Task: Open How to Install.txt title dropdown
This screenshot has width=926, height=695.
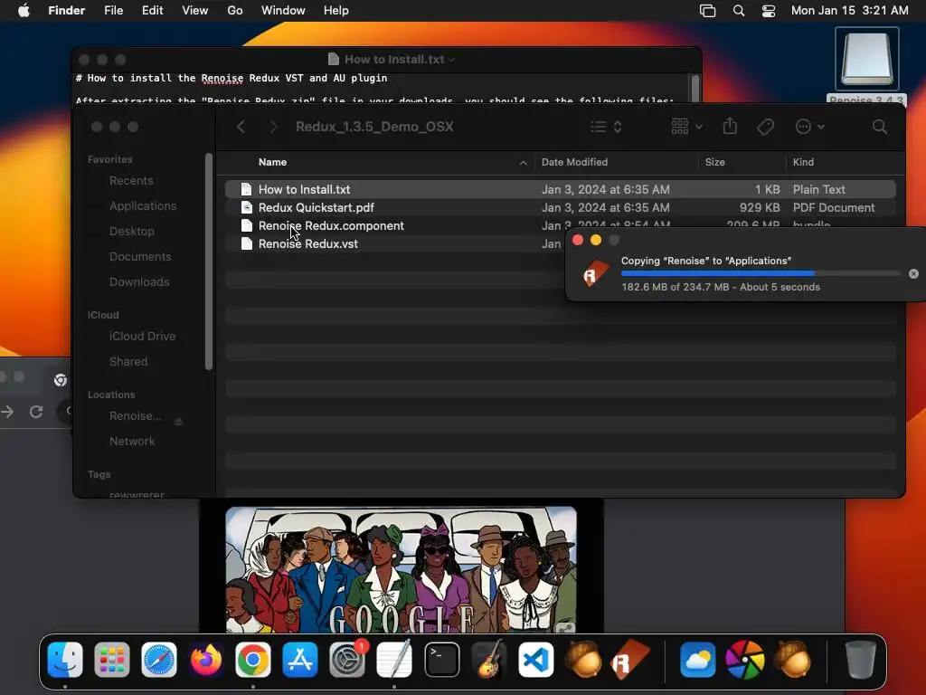Action: click(x=452, y=60)
